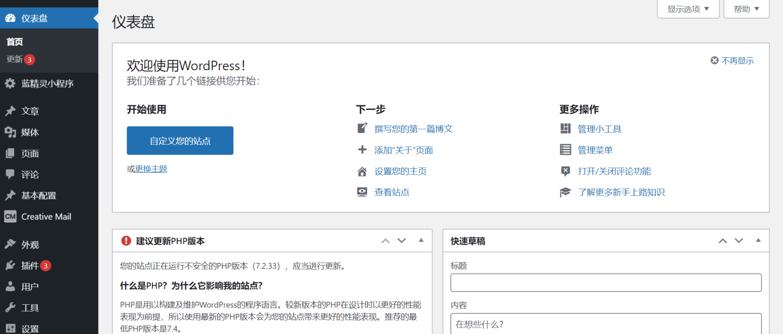The width and height of the screenshot is (783, 334).
Task: Dismiss welcome panel via 不再显示
Action: coord(732,60)
